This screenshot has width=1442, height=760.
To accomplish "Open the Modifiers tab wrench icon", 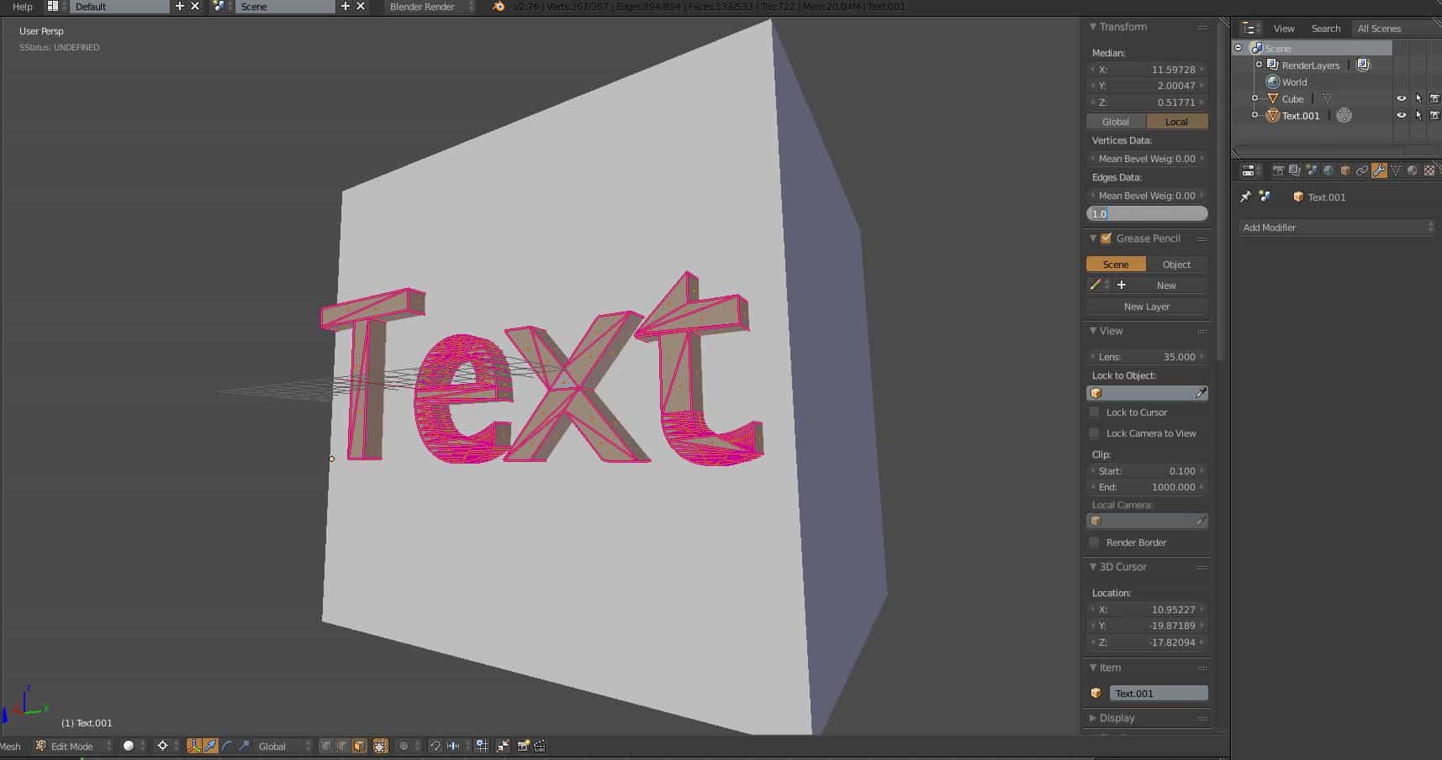I will pos(1380,170).
